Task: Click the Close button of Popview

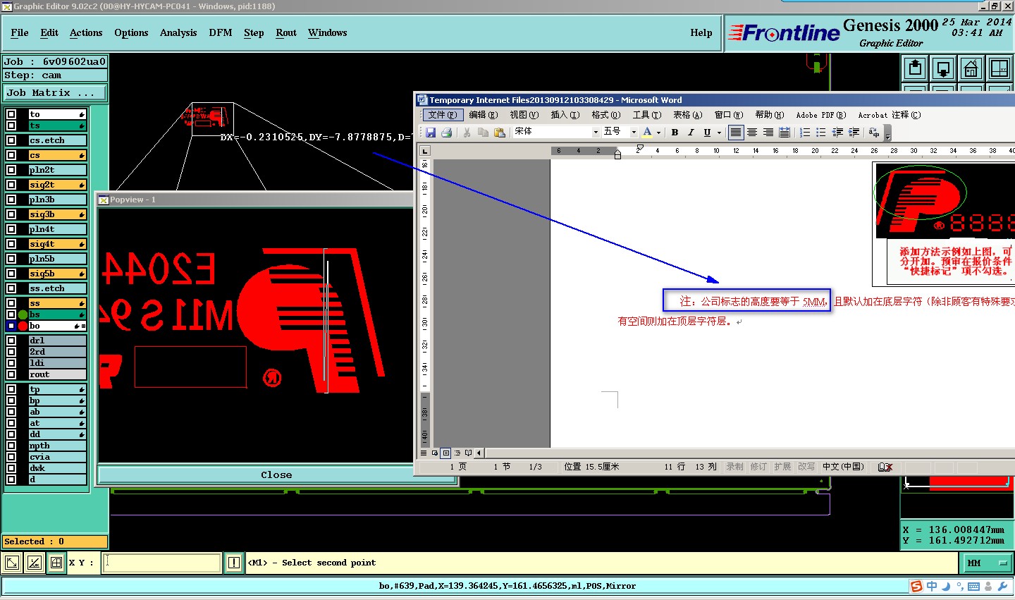Action: (276, 475)
